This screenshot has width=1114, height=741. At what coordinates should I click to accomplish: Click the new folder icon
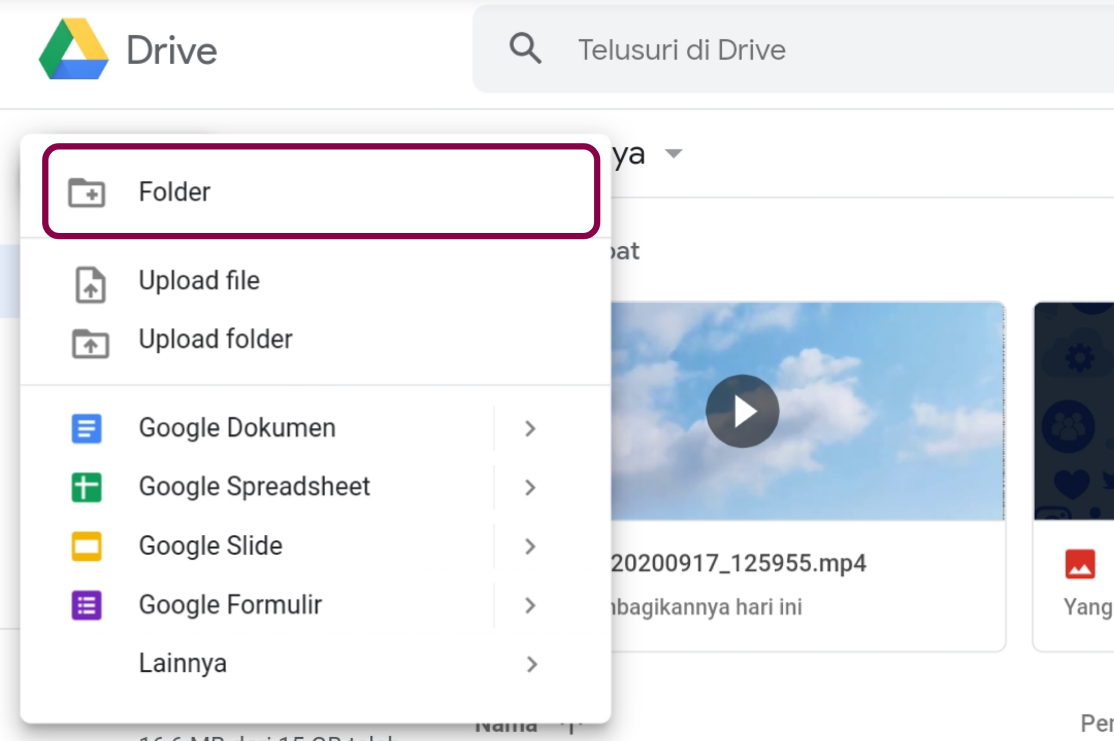click(x=86, y=192)
